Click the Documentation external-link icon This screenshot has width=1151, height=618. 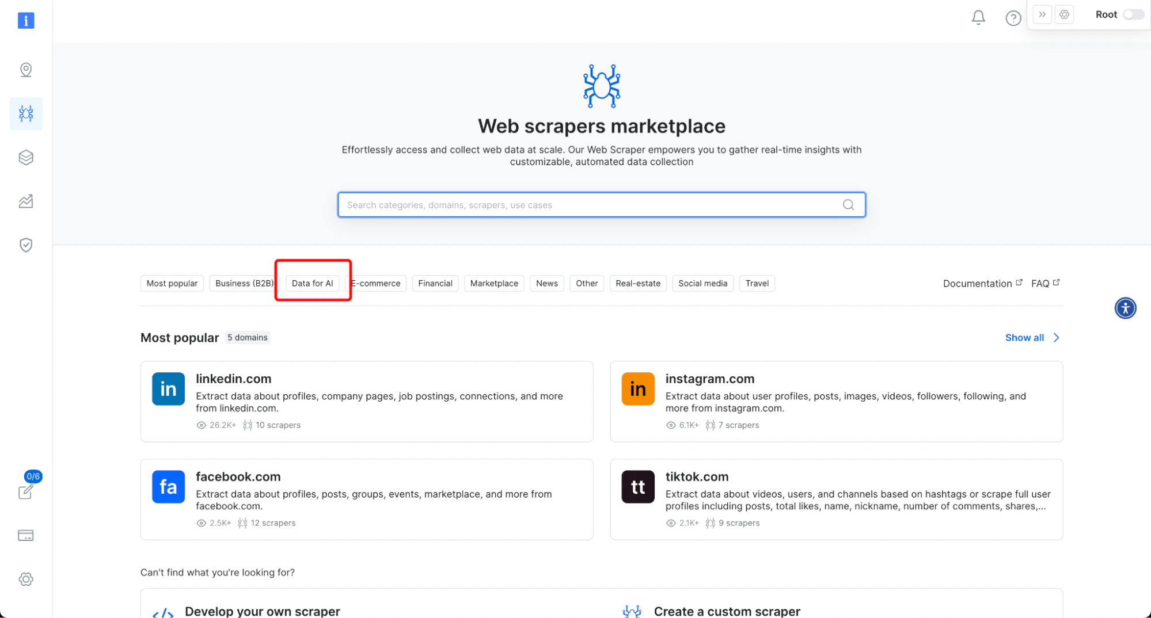tap(1019, 282)
